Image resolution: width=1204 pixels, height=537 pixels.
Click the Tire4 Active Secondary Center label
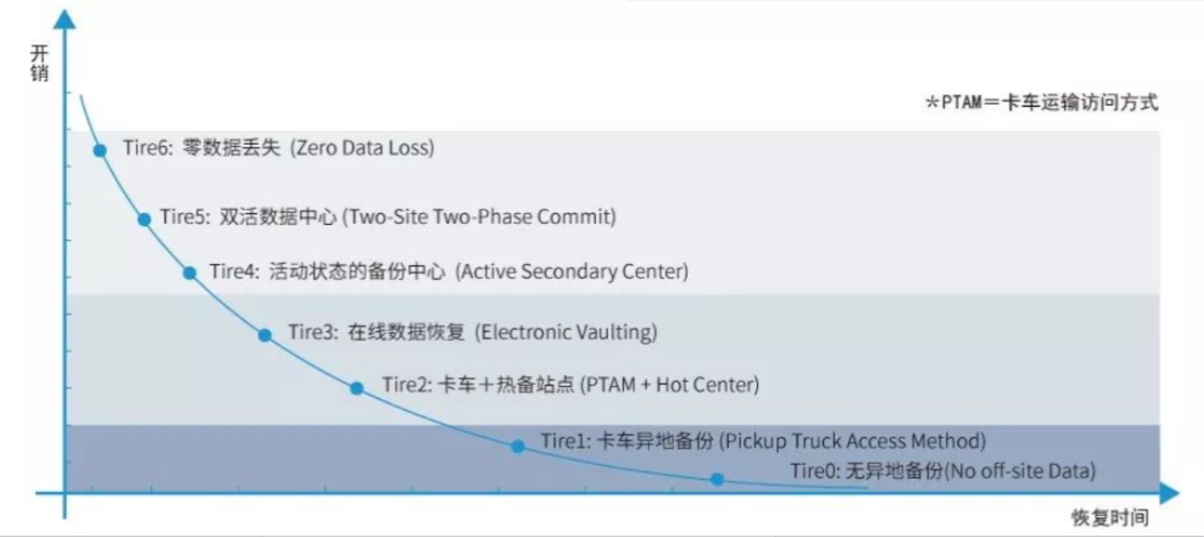449,271
